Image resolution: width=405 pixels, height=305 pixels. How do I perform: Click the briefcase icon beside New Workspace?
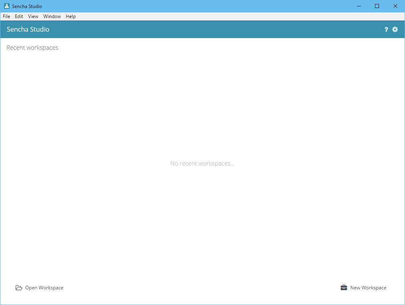click(x=344, y=287)
